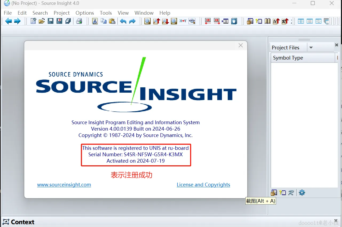
Task: Search backward with the magnifier up-arrow icon
Action: (156, 21)
